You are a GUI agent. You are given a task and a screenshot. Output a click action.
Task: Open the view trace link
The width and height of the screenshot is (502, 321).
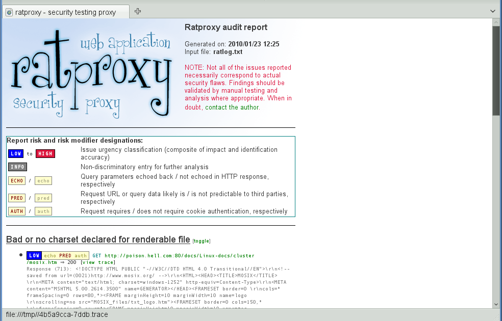(98, 262)
